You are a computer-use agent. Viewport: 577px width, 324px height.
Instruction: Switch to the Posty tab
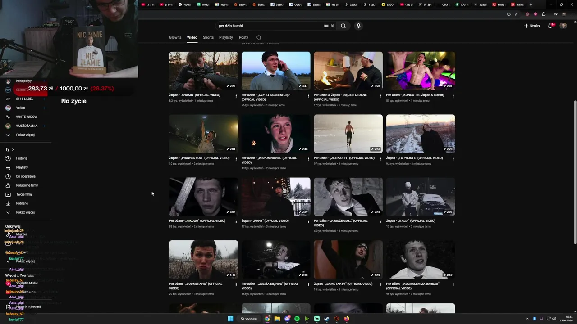[x=243, y=37]
